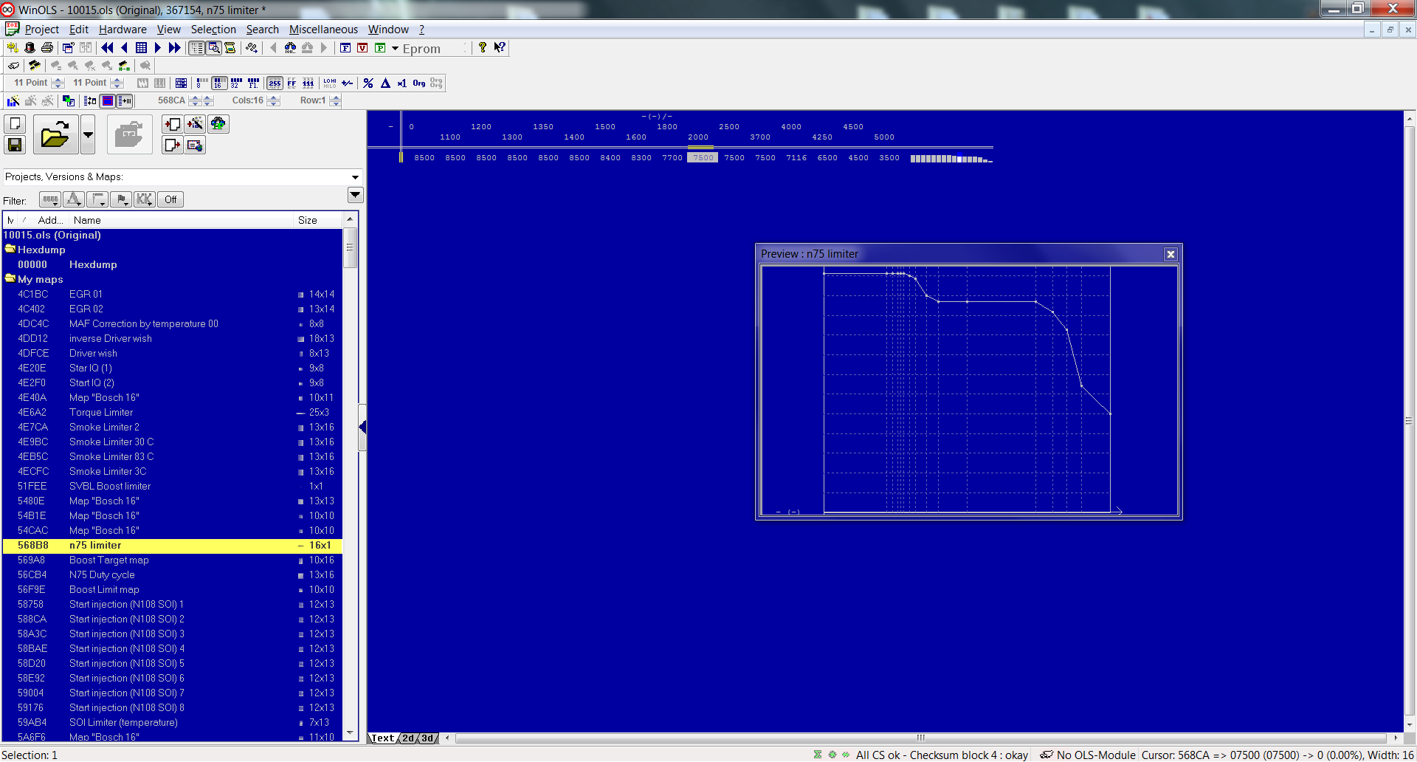Viewport: 1417px width, 762px height.
Task: Toggle LoHi byte order
Action: click(330, 83)
